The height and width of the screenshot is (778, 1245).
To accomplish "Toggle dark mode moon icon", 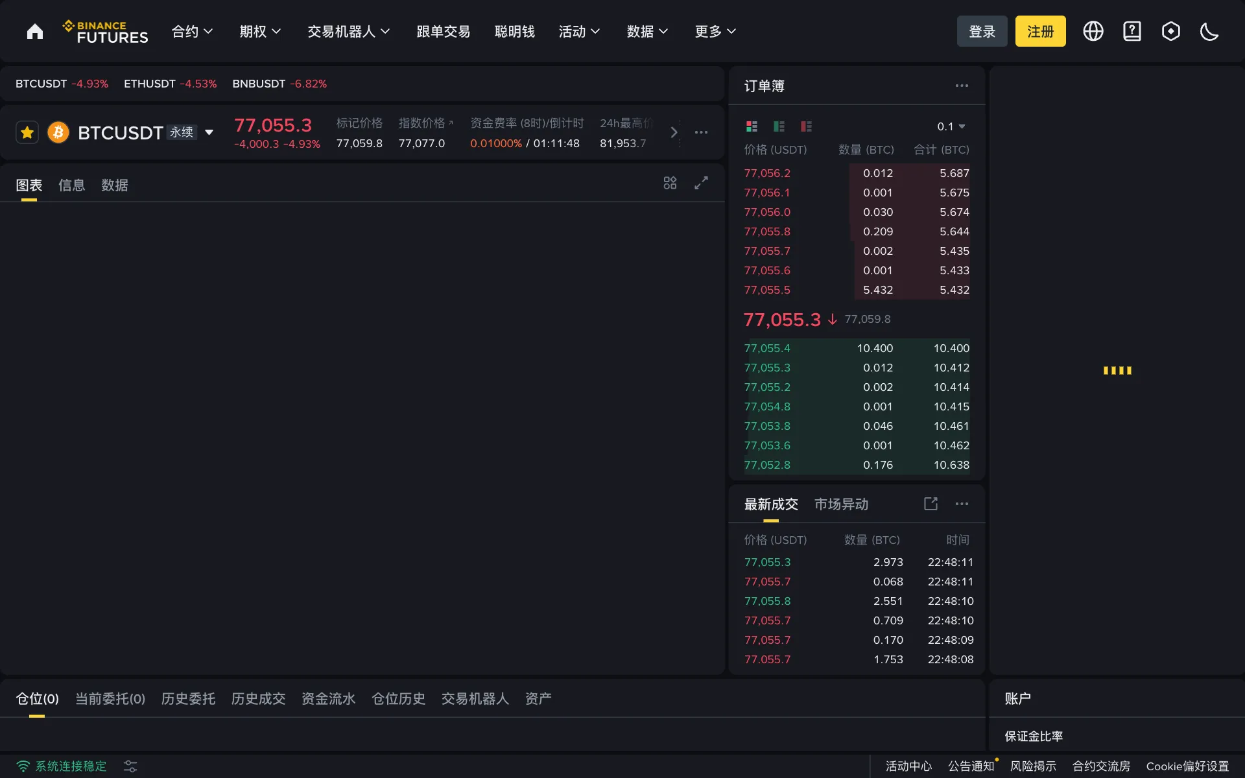I will 1209,31.
